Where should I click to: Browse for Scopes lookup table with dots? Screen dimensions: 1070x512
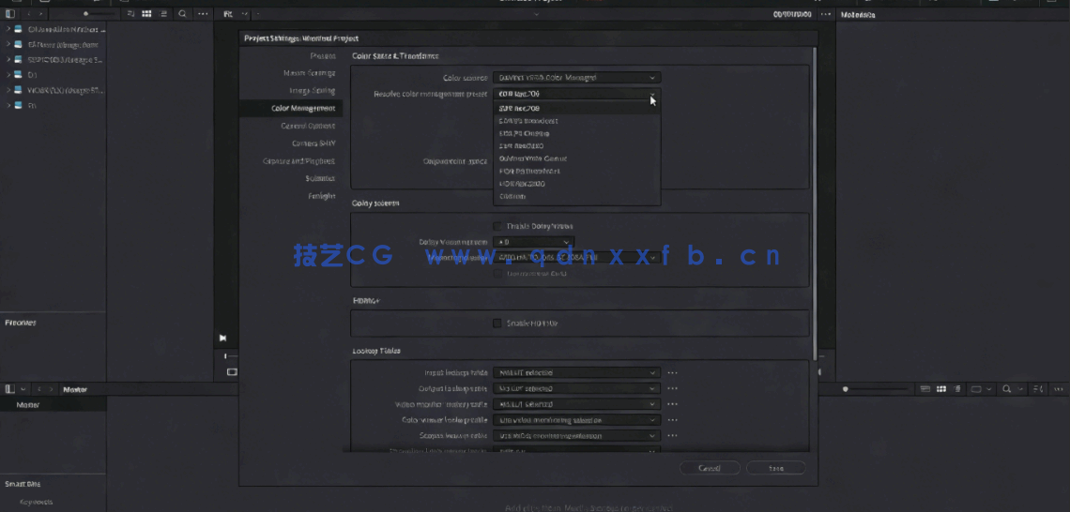[x=672, y=436]
